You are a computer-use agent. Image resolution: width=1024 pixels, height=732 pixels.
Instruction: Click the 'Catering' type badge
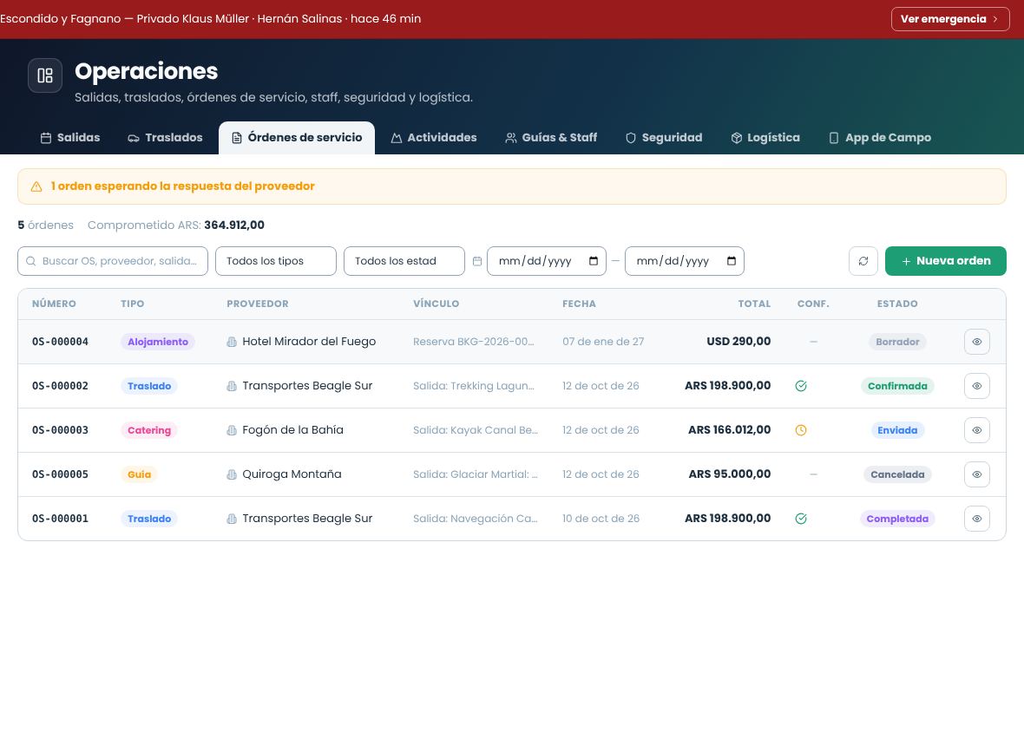[149, 430]
